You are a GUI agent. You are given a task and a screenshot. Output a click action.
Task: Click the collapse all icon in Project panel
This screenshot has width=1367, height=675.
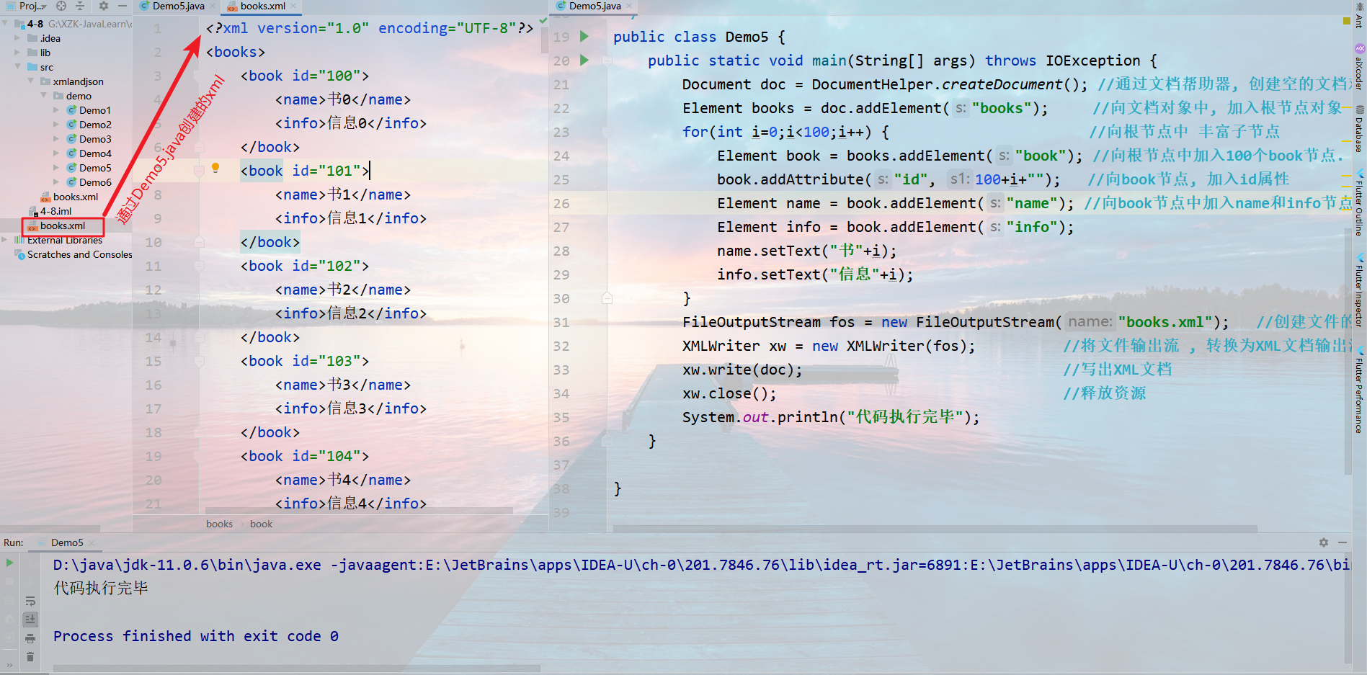pyautogui.click(x=80, y=6)
